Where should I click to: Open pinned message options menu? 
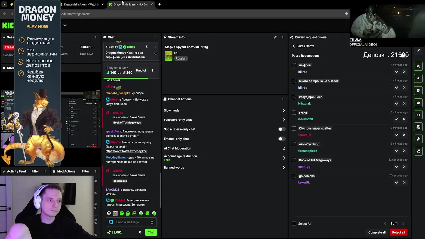click(155, 47)
